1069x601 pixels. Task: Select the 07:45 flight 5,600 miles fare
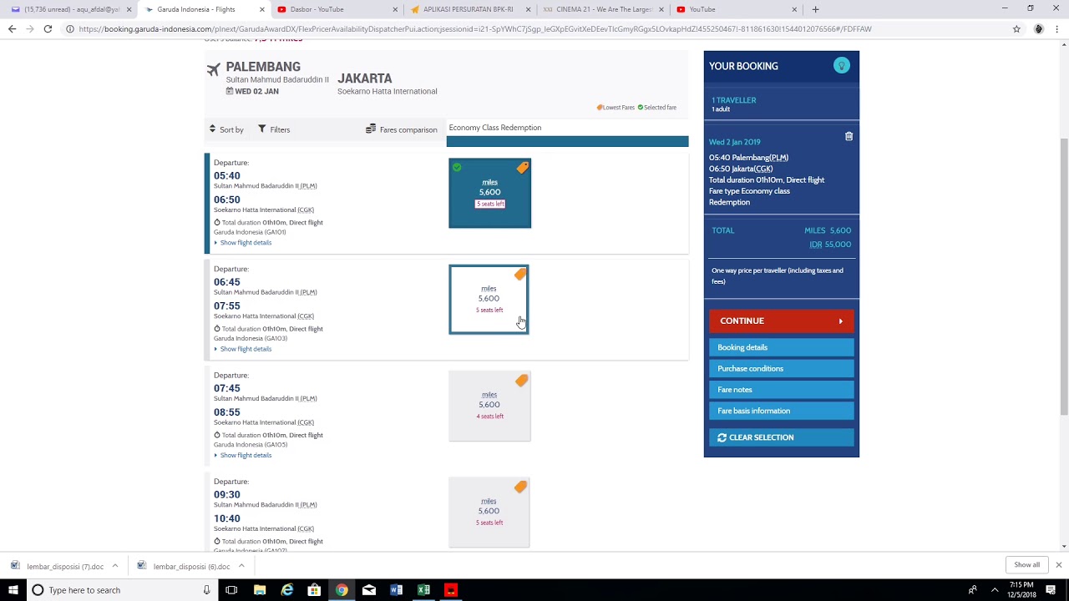[x=489, y=406]
